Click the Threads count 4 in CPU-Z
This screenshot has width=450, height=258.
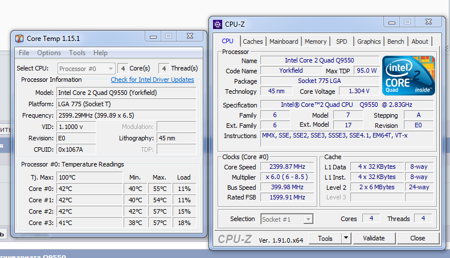[x=423, y=218]
